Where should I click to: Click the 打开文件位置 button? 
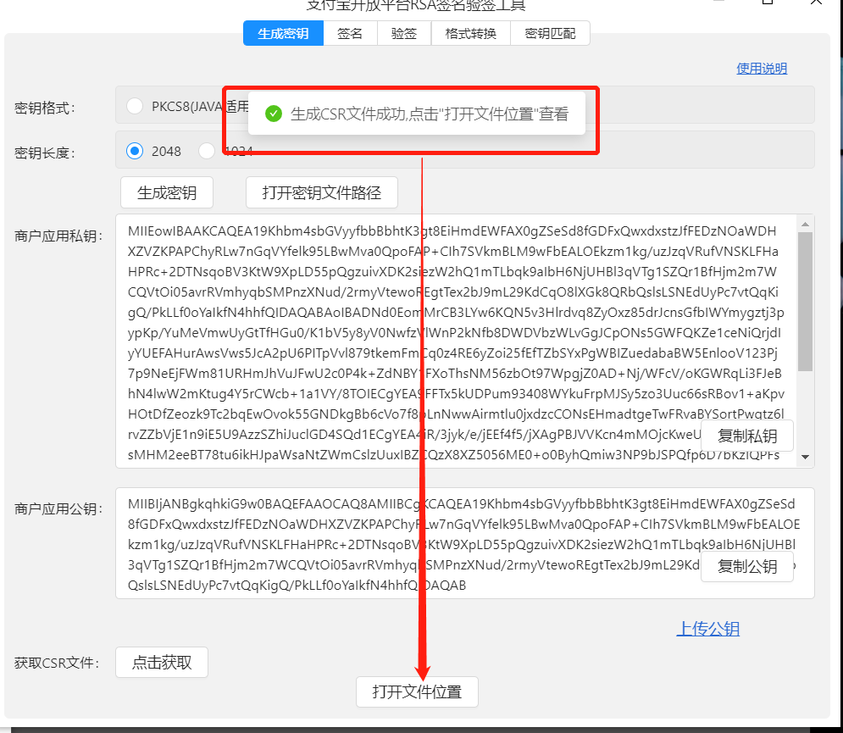point(417,691)
